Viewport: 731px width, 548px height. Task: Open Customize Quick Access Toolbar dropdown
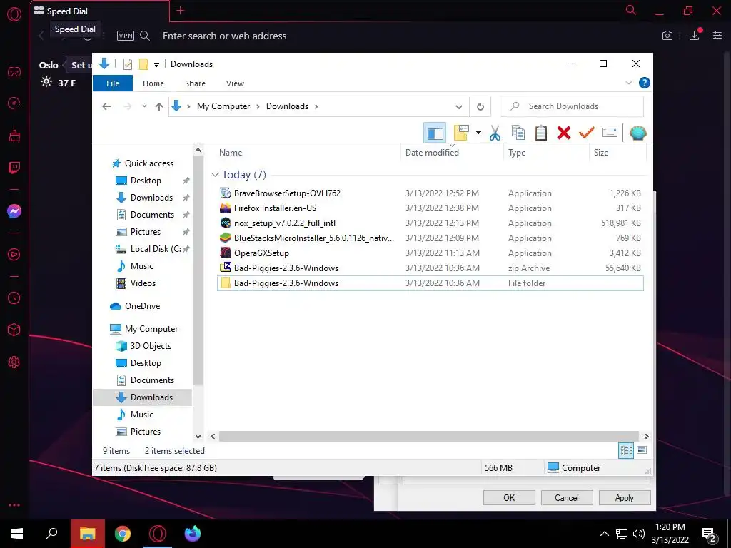(156, 65)
